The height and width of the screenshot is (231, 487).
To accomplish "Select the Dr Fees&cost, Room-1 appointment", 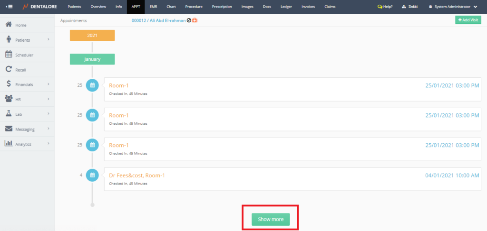I will click(x=137, y=176).
